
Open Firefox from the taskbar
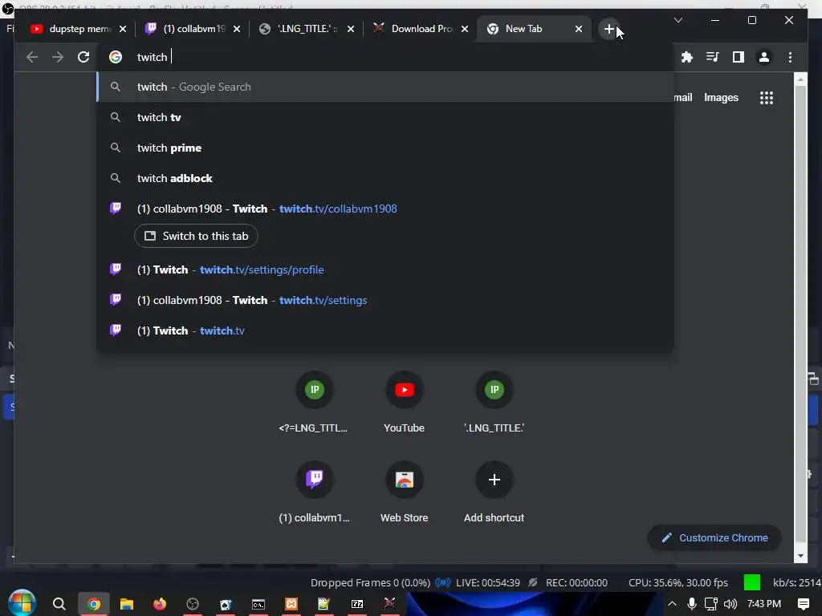point(160,604)
